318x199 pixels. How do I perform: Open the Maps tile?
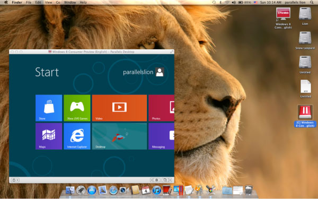pyautogui.click(x=49, y=136)
